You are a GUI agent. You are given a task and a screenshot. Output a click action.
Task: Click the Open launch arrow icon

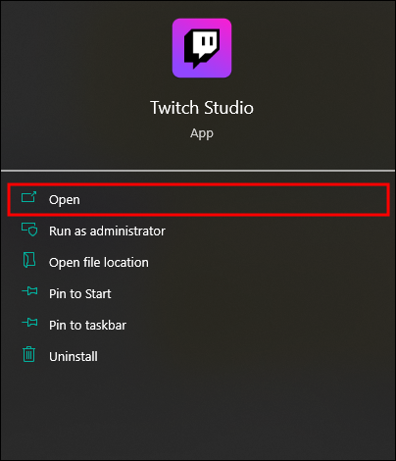(x=29, y=198)
